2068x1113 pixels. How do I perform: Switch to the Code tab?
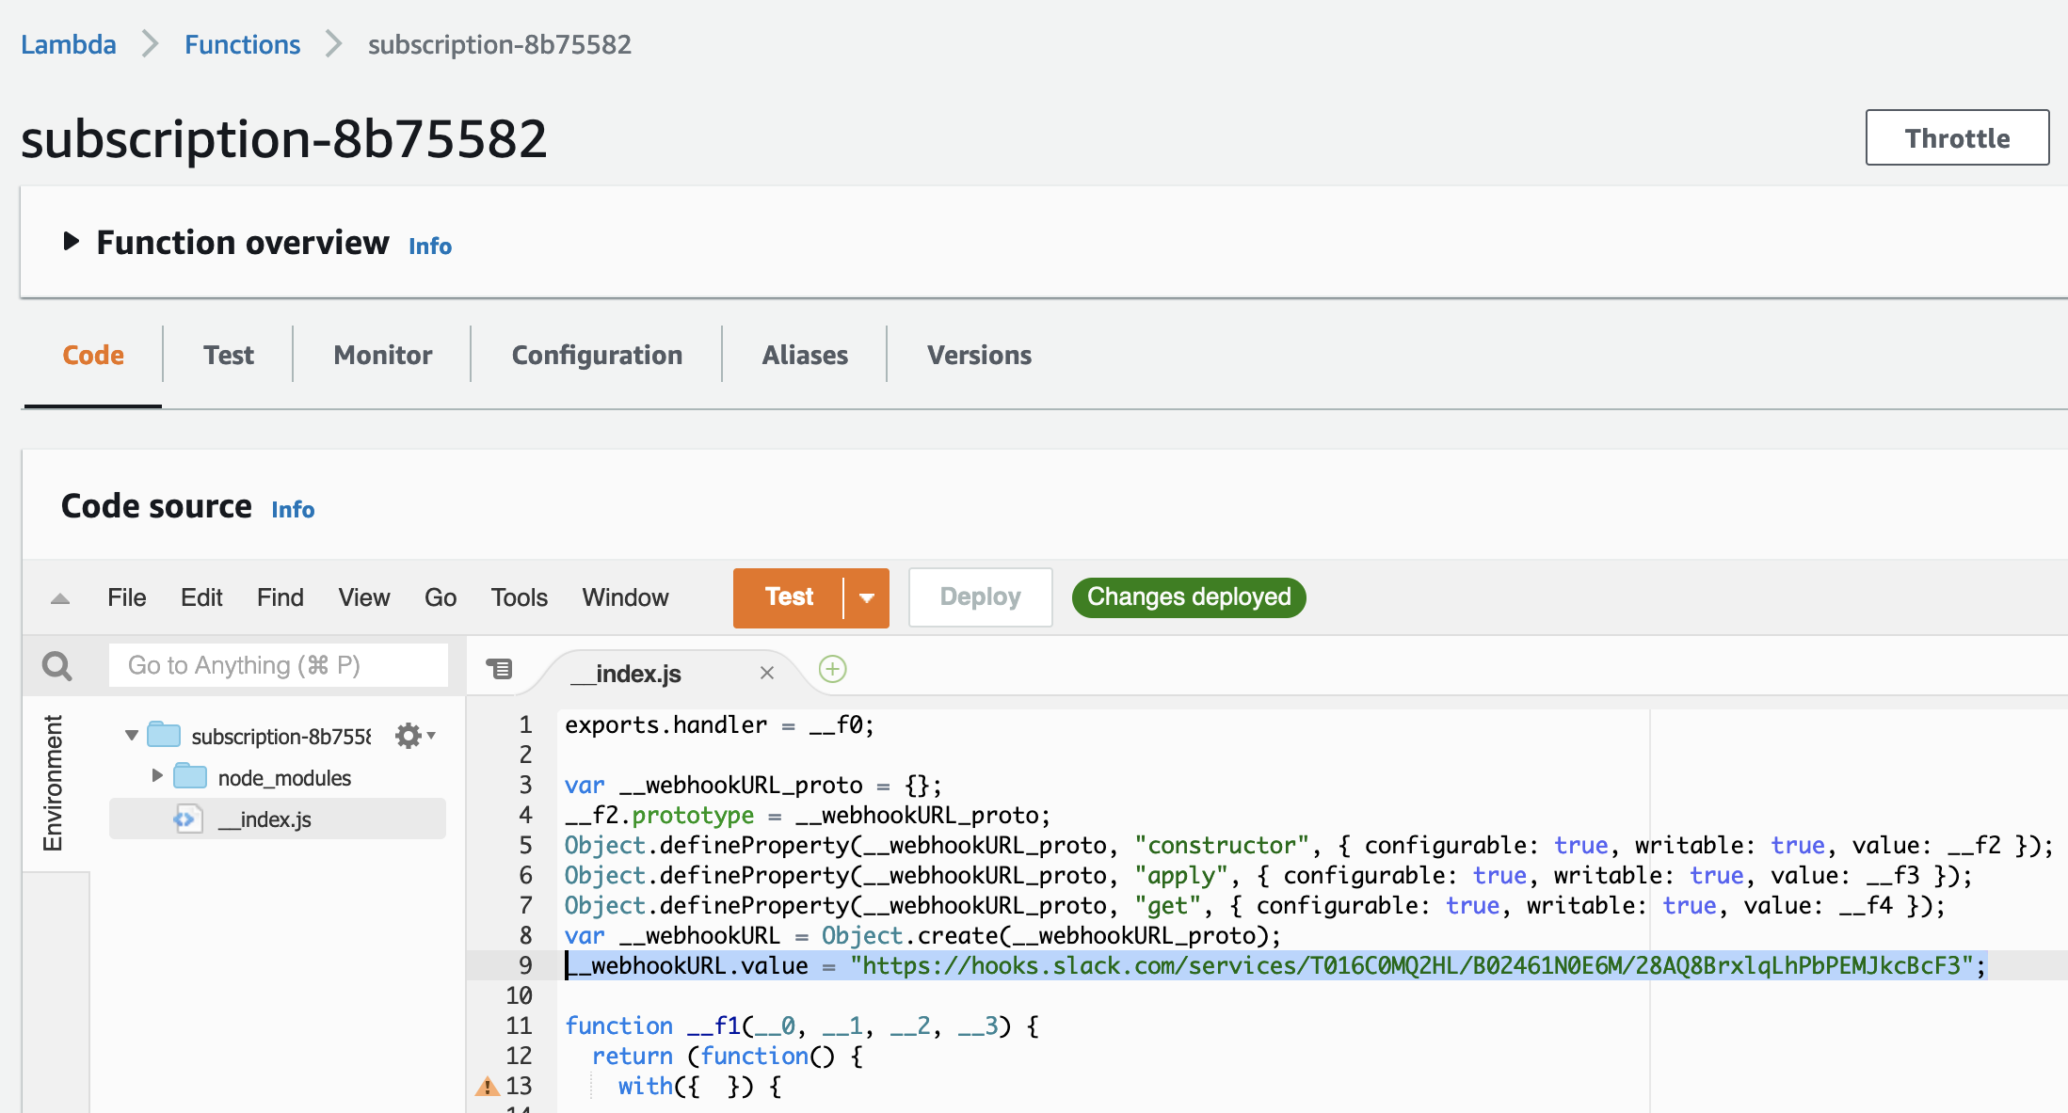coord(93,356)
